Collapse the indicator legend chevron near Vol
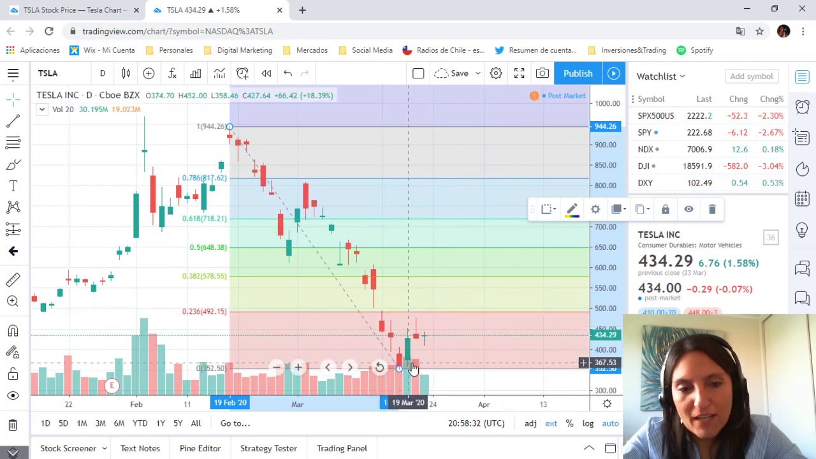Image resolution: width=816 pixels, height=459 pixels. (x=41, y=110)
